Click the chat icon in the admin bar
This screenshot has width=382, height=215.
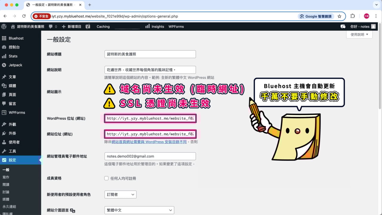click(343, 27)
